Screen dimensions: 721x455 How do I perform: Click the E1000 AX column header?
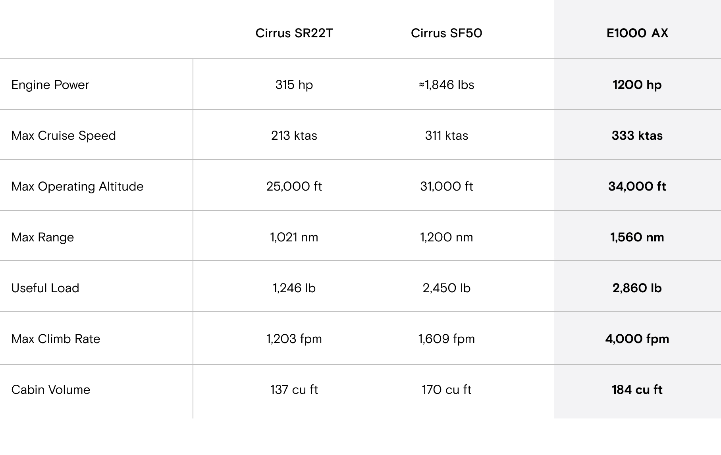click(x=637, y=33)
